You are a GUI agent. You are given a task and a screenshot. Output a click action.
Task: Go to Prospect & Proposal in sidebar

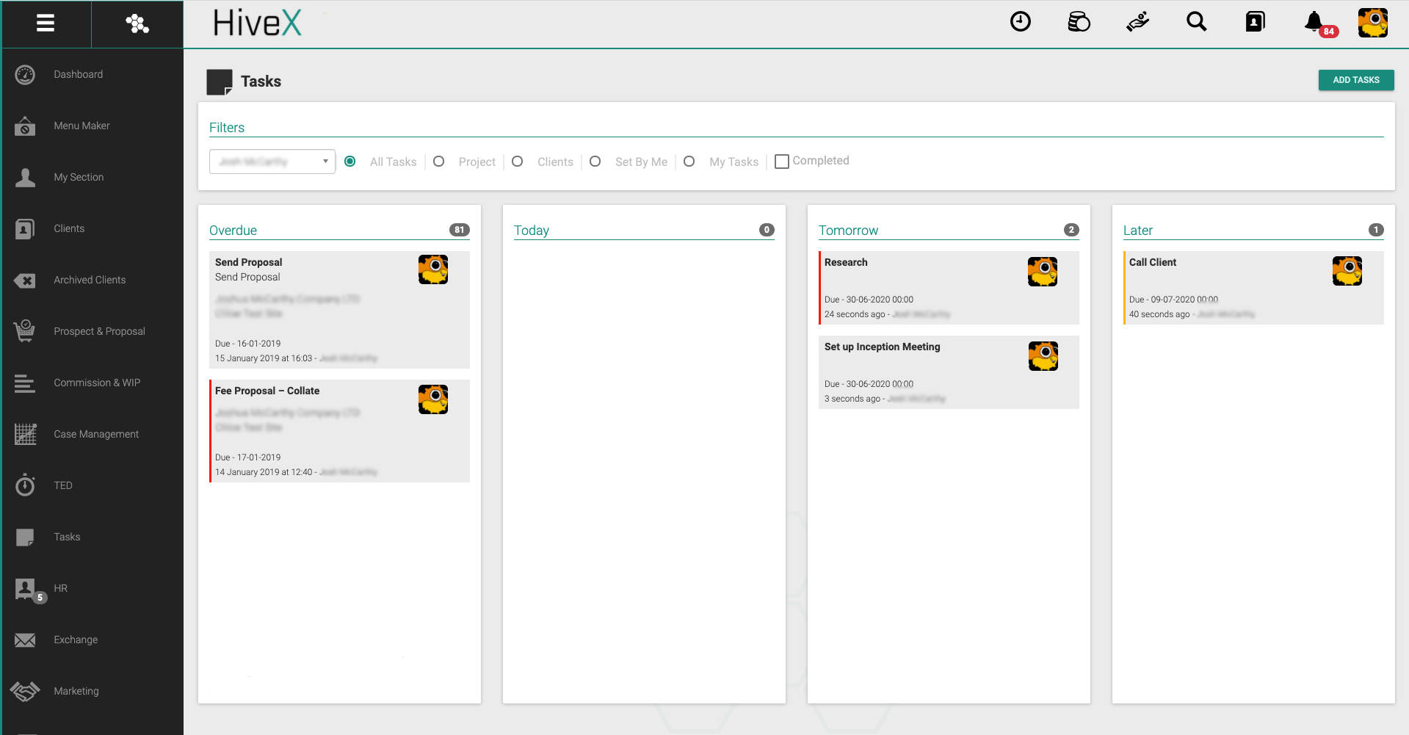pos(99,331)
